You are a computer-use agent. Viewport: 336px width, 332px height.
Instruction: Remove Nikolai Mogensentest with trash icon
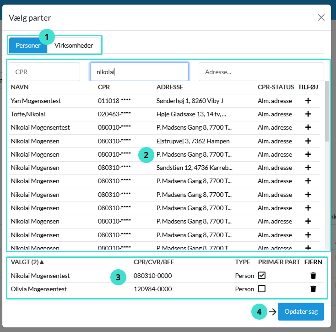click(313, 276)
